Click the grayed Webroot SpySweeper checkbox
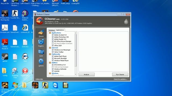 (53, 67)
